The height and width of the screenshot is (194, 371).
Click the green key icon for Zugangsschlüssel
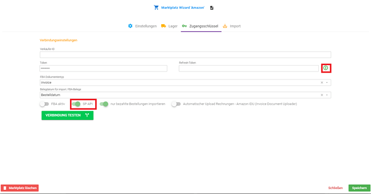[184, 26]
